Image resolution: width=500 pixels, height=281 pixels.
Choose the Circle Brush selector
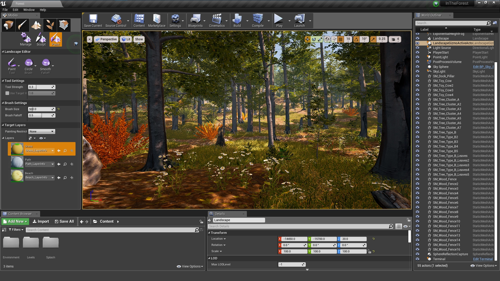29,66
